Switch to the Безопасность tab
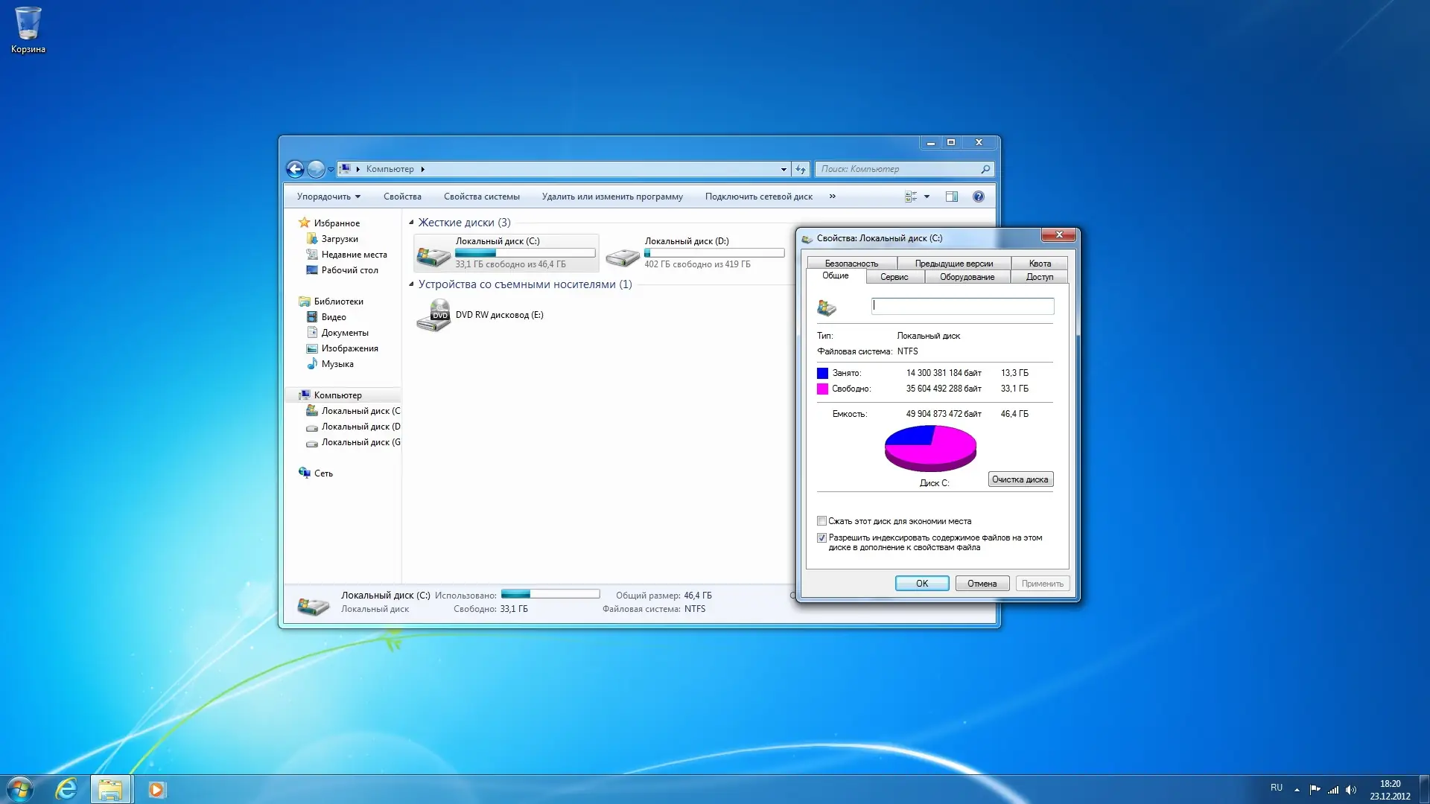Viewport: 1430px width, 804px height. [x=851, y=264]
